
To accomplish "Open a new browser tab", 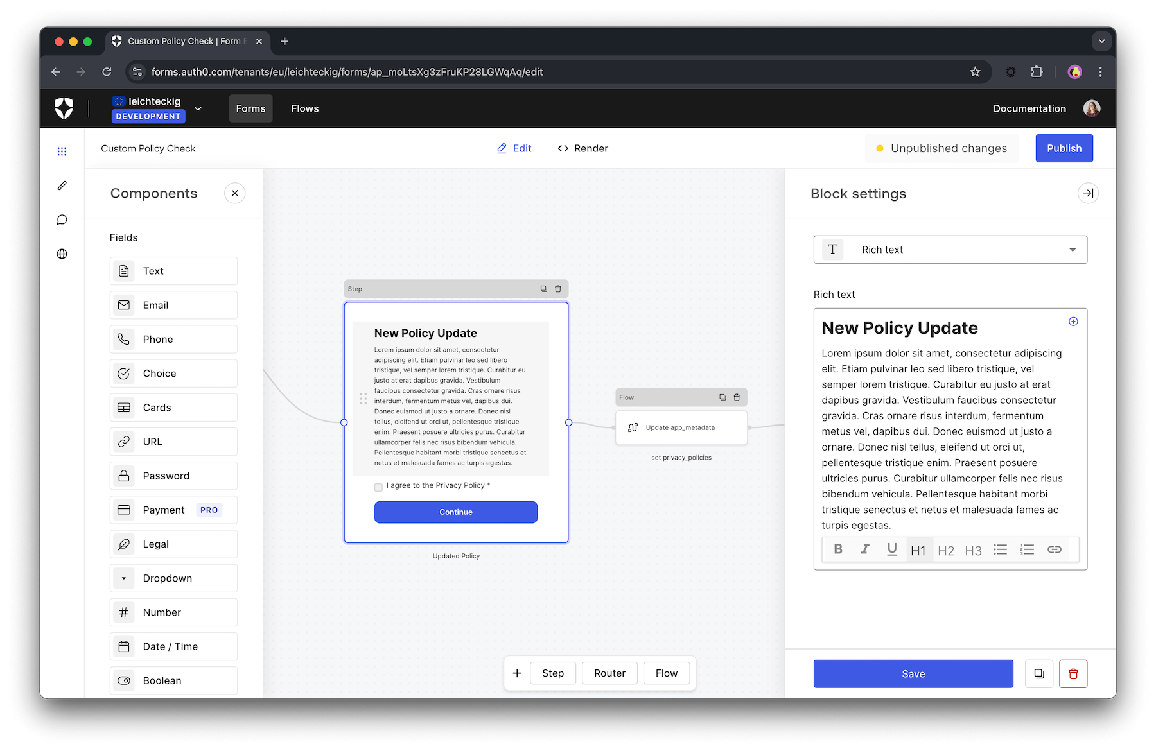I will pos(285,41).
